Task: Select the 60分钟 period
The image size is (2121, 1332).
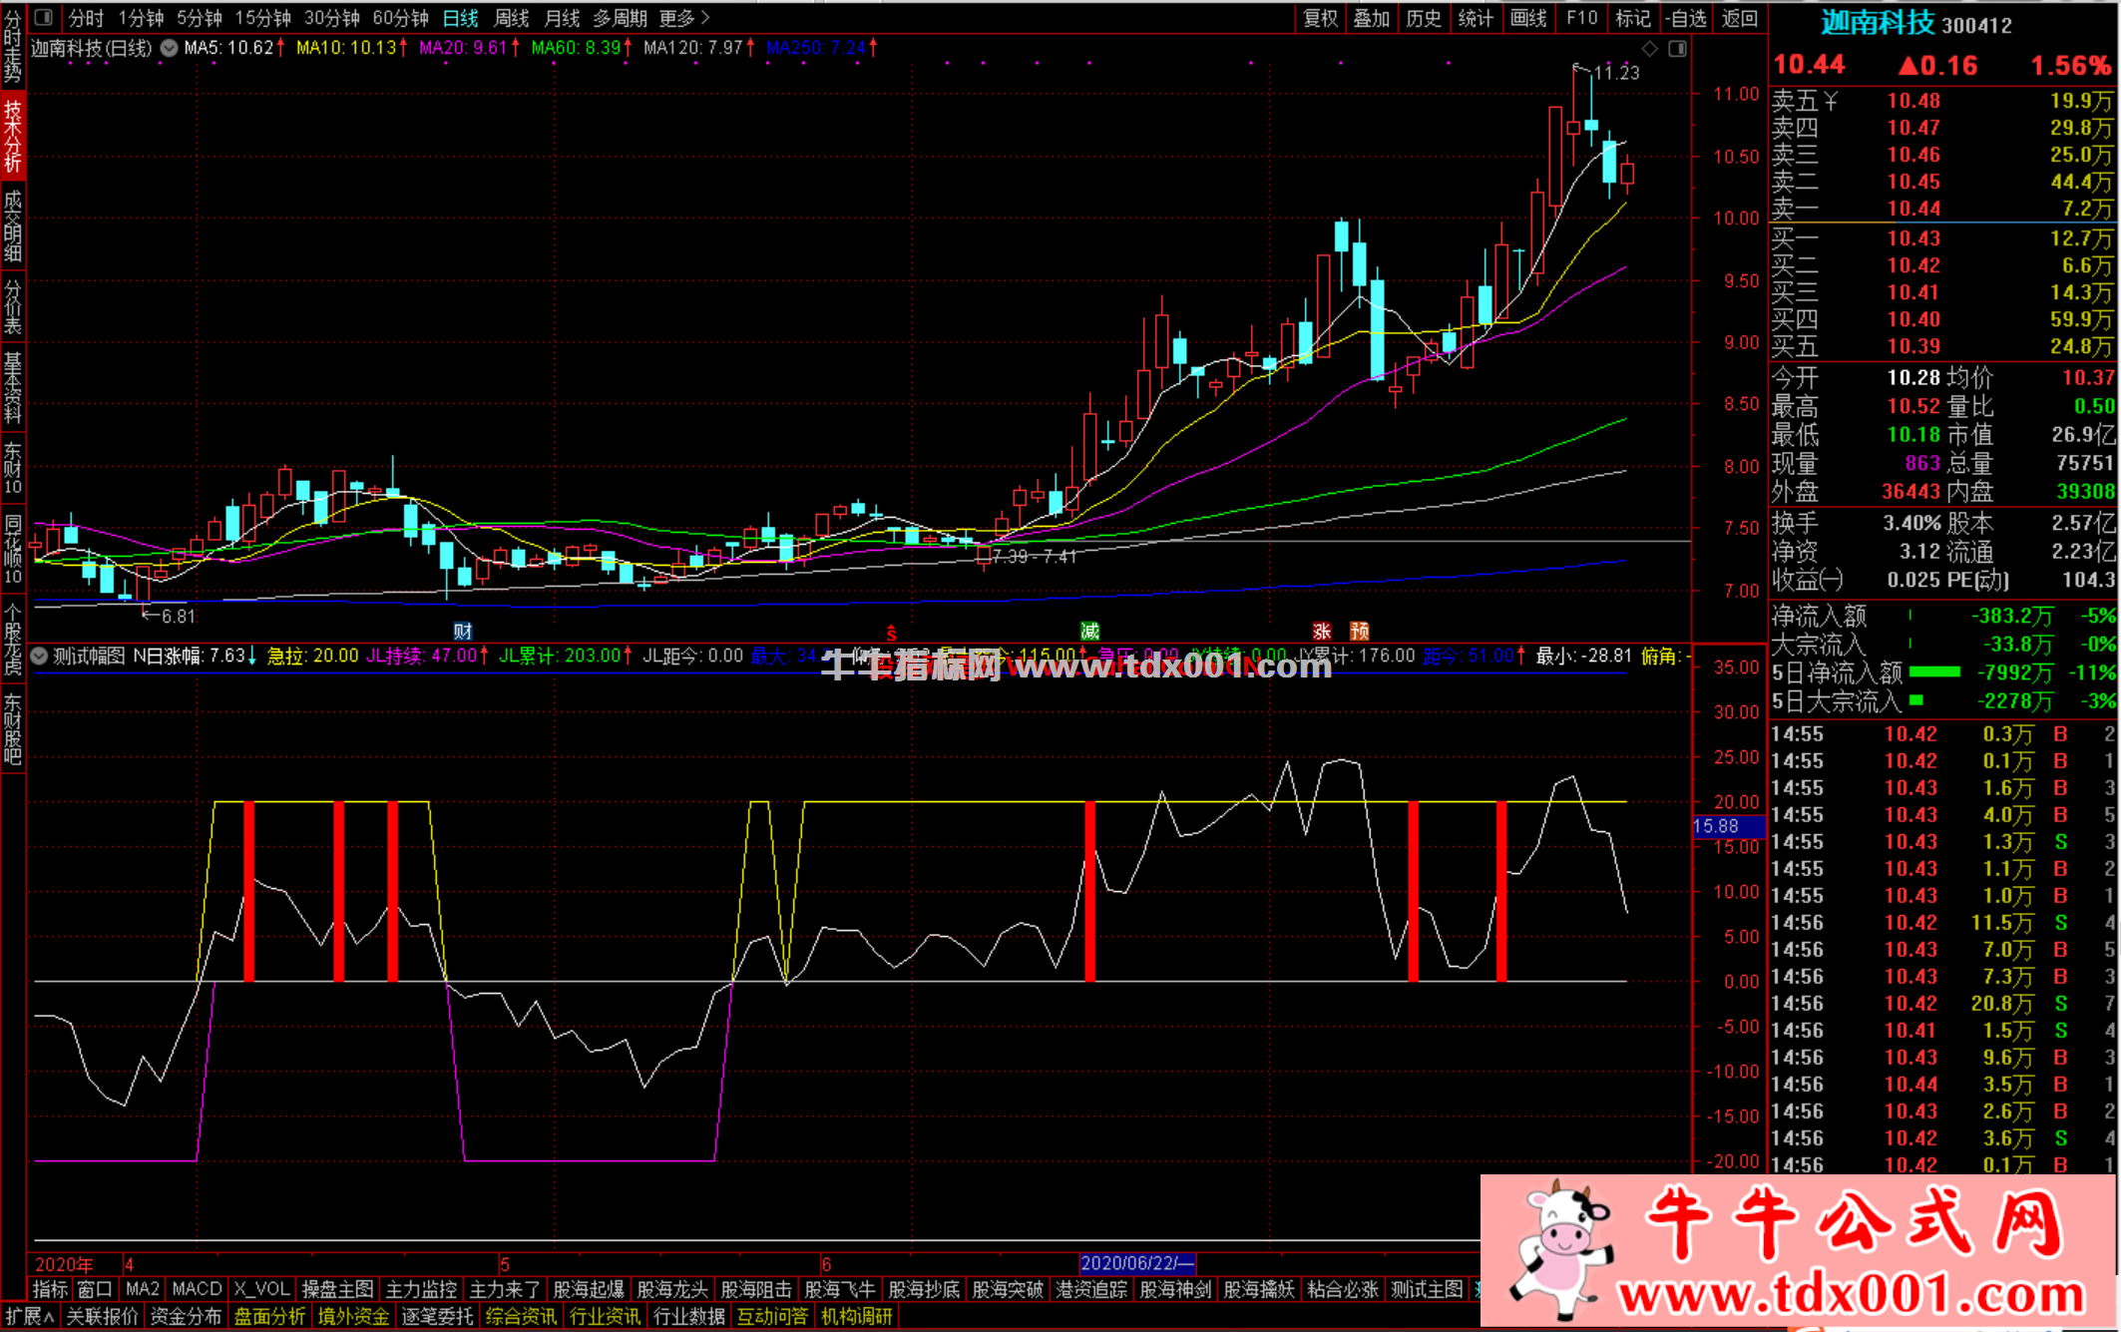Action: pyautogui.click(x=401, y=18)
